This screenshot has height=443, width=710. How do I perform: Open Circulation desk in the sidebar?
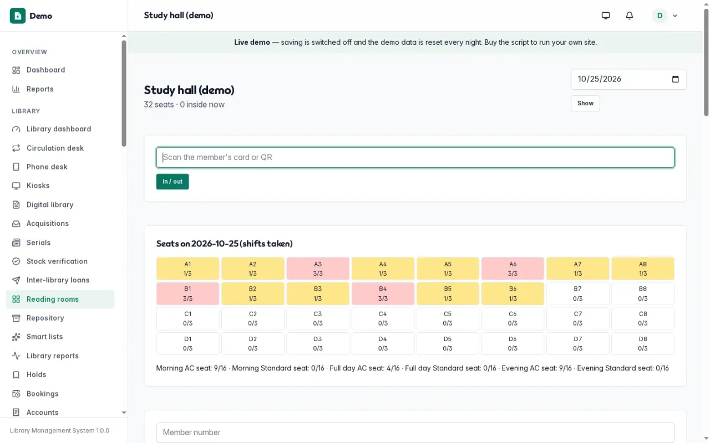pyautogui.click(x=60, y=148)
